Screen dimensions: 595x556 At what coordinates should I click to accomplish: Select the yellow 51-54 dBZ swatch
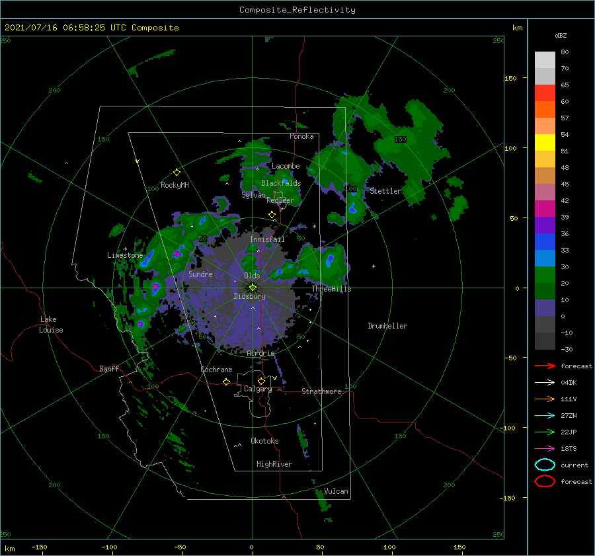[x=545, y=143]
